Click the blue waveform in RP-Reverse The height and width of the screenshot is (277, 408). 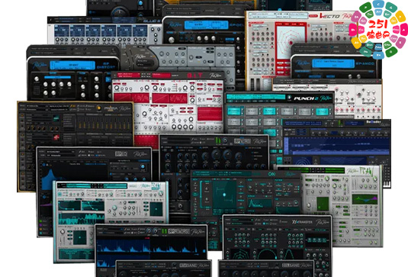pos(151,246)
